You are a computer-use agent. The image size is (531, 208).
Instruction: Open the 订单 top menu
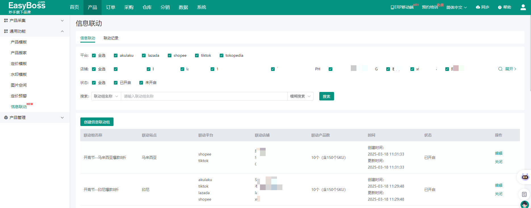(x=111, y=7)
